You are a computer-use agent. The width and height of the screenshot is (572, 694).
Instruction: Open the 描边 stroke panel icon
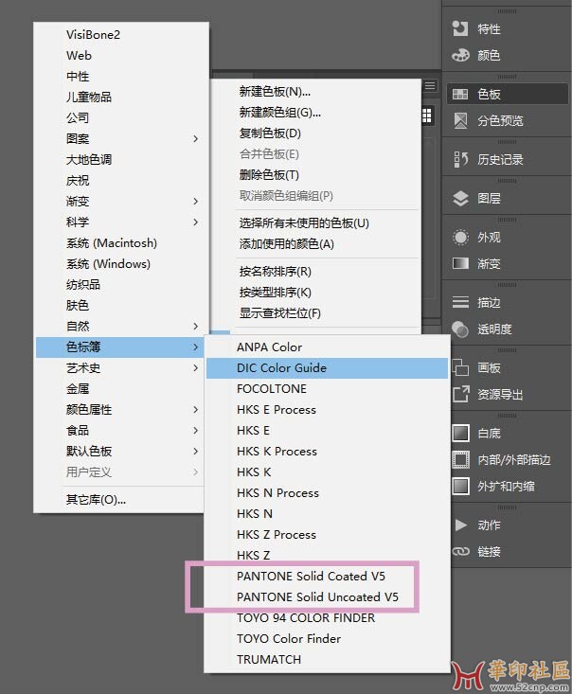pyautogui.click(x=461, y=303)
